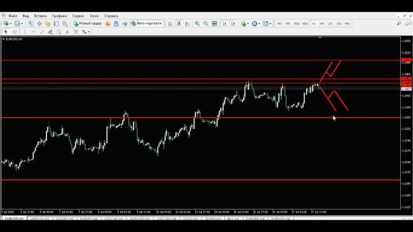
Task: Switch to the EURUSD,H1 chart tab
Action: click(14, 218)
